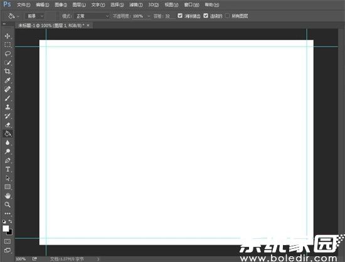Click the 文档 size info in status bar
345x262 pixels.
(x=67, y=259)
